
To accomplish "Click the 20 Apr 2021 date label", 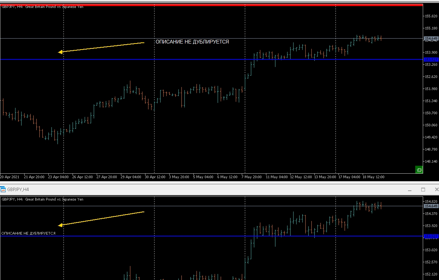I will [10, 177].
